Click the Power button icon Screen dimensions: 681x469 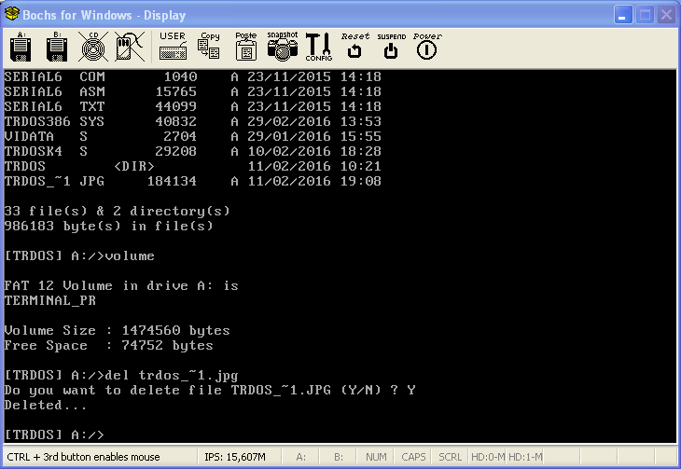click(427, 46)
